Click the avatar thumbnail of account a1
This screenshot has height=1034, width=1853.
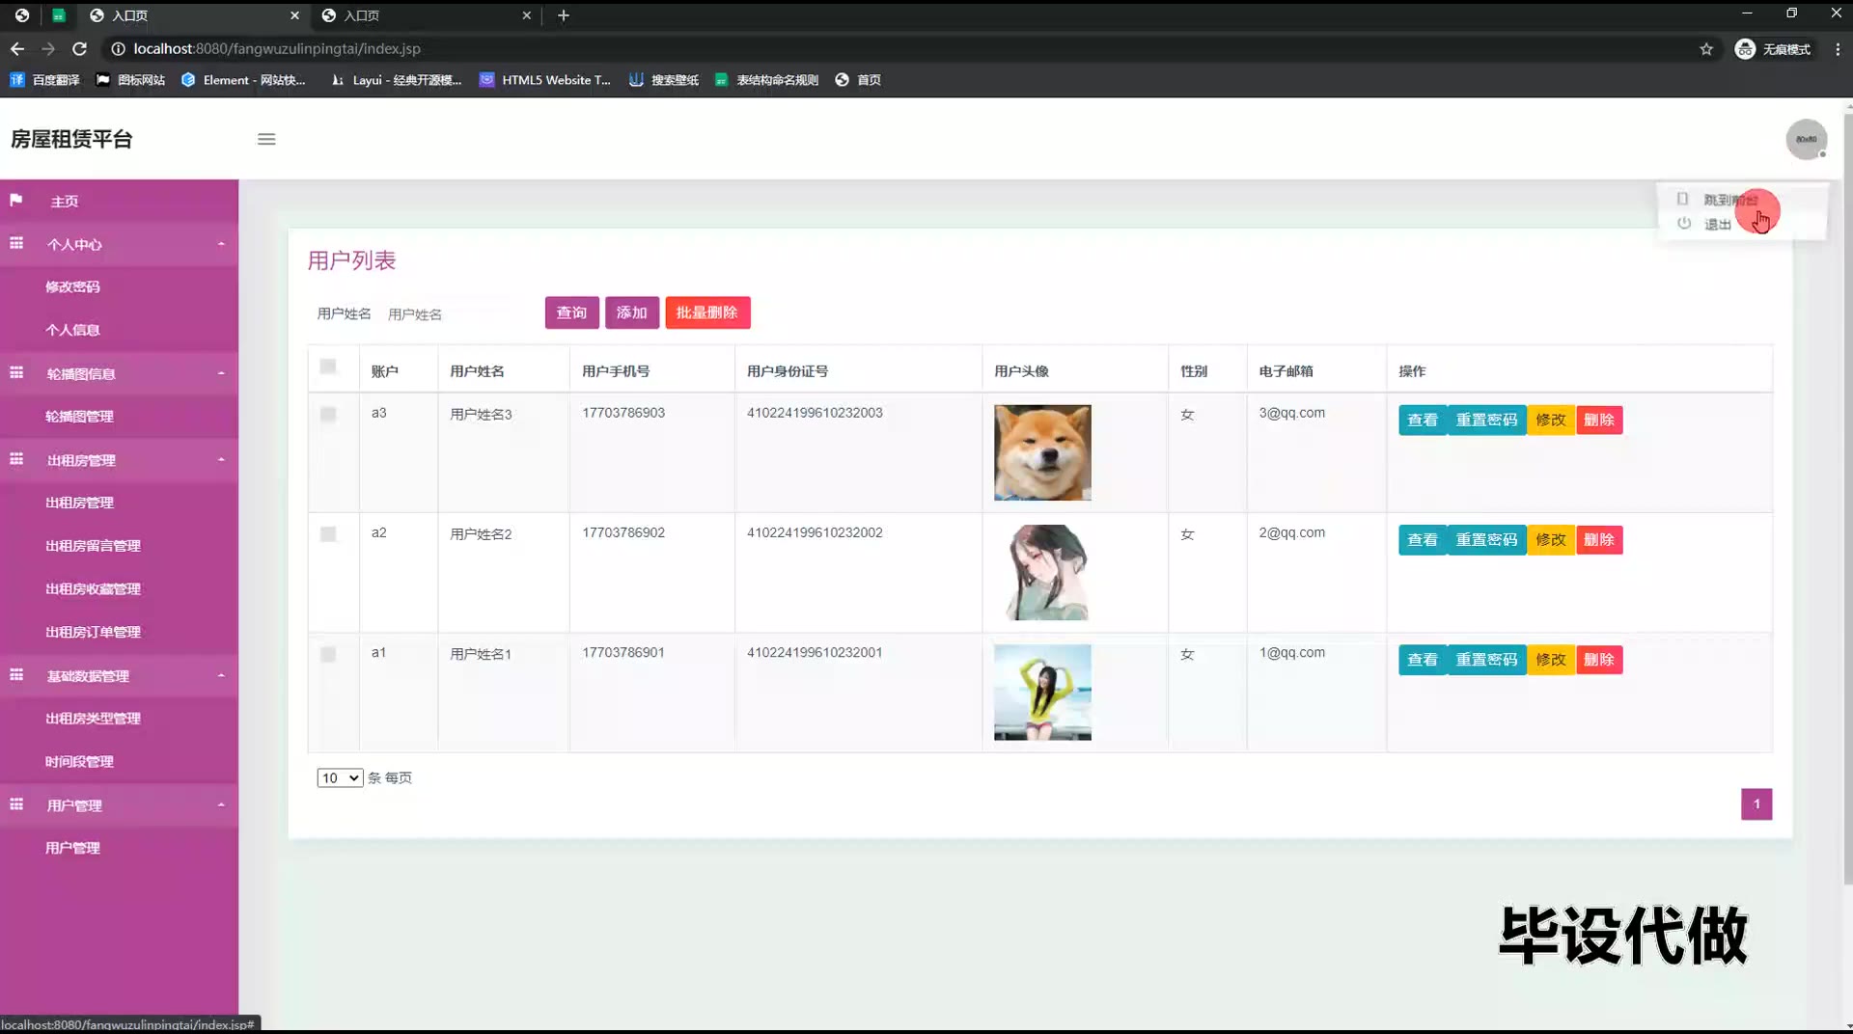(1042, 693)
